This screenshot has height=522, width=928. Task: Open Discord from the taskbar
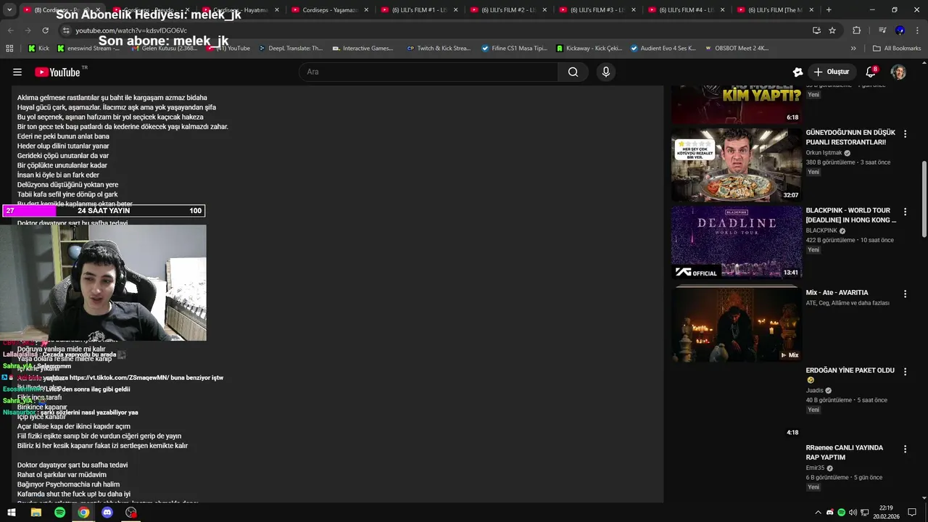107,512
